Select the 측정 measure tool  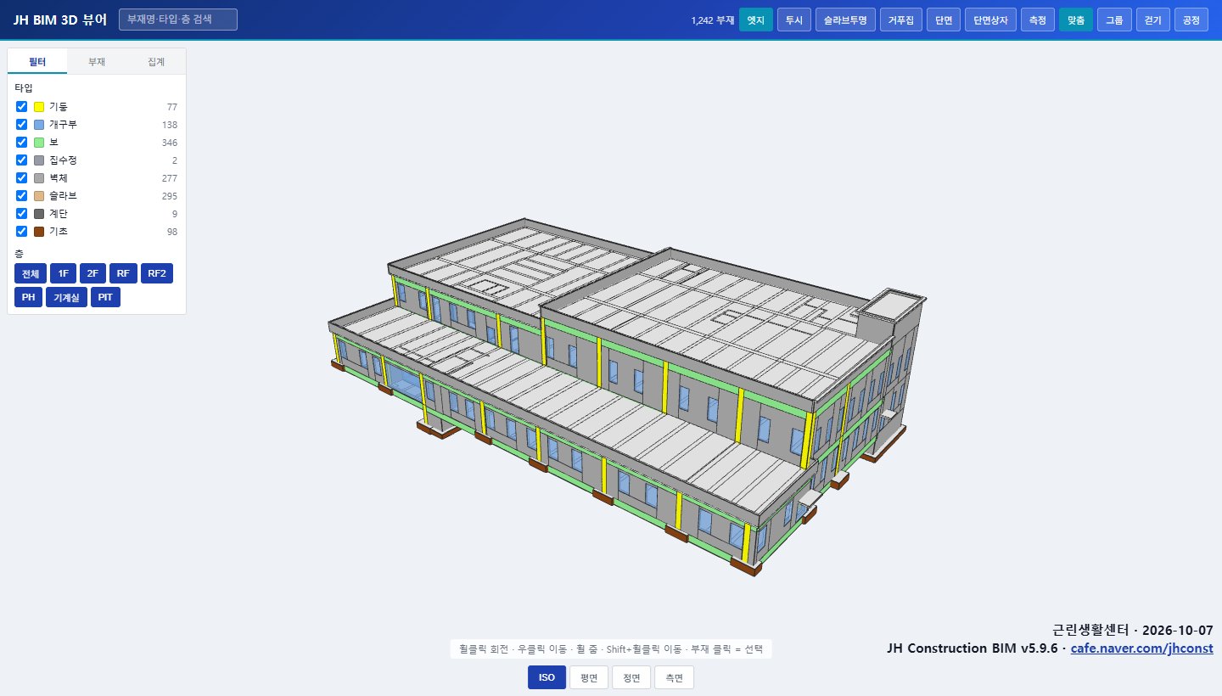[1037, 20]
